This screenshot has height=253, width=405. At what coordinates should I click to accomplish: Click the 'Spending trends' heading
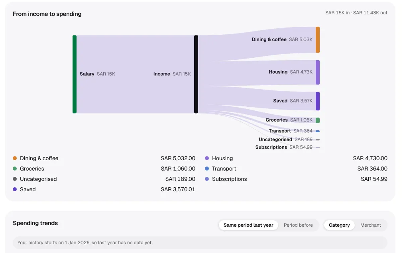click(35, 223)
